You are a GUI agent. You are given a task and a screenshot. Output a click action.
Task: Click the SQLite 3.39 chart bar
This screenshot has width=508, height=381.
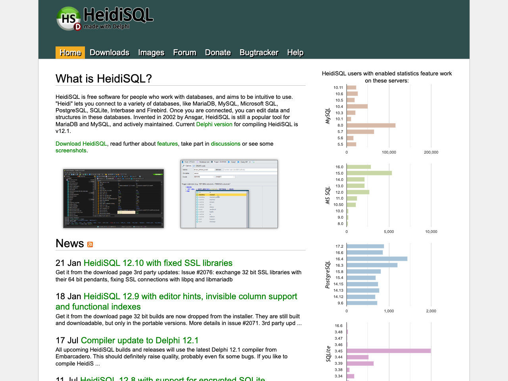tap(360, 364)
